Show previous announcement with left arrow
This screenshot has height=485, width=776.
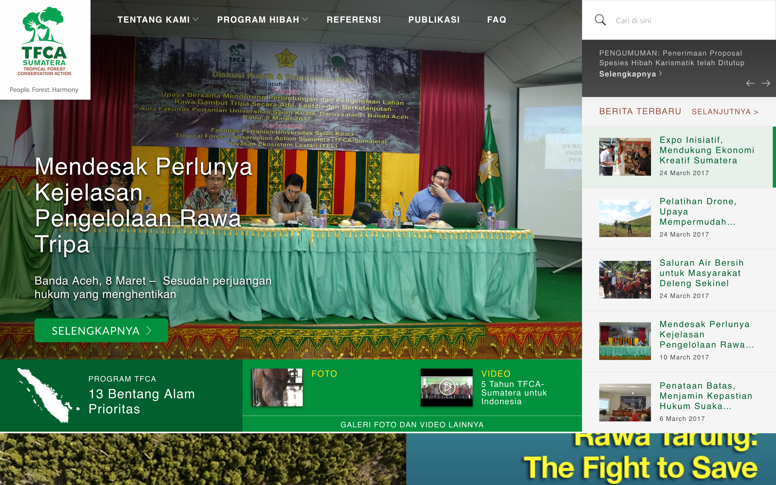(x=750, y=84)
